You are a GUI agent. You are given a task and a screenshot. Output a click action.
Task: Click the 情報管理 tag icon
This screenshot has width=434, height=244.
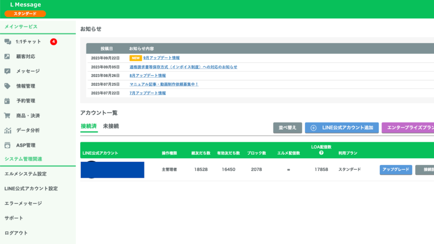click(7, 86)
